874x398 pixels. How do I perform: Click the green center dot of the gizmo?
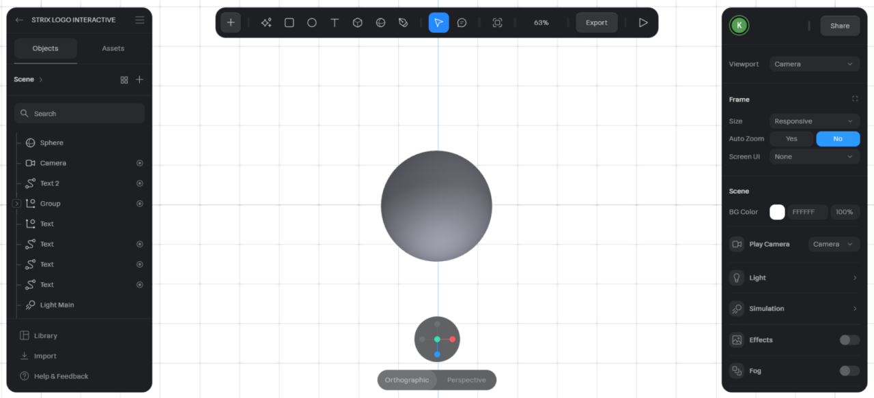(x=437, y=339)
